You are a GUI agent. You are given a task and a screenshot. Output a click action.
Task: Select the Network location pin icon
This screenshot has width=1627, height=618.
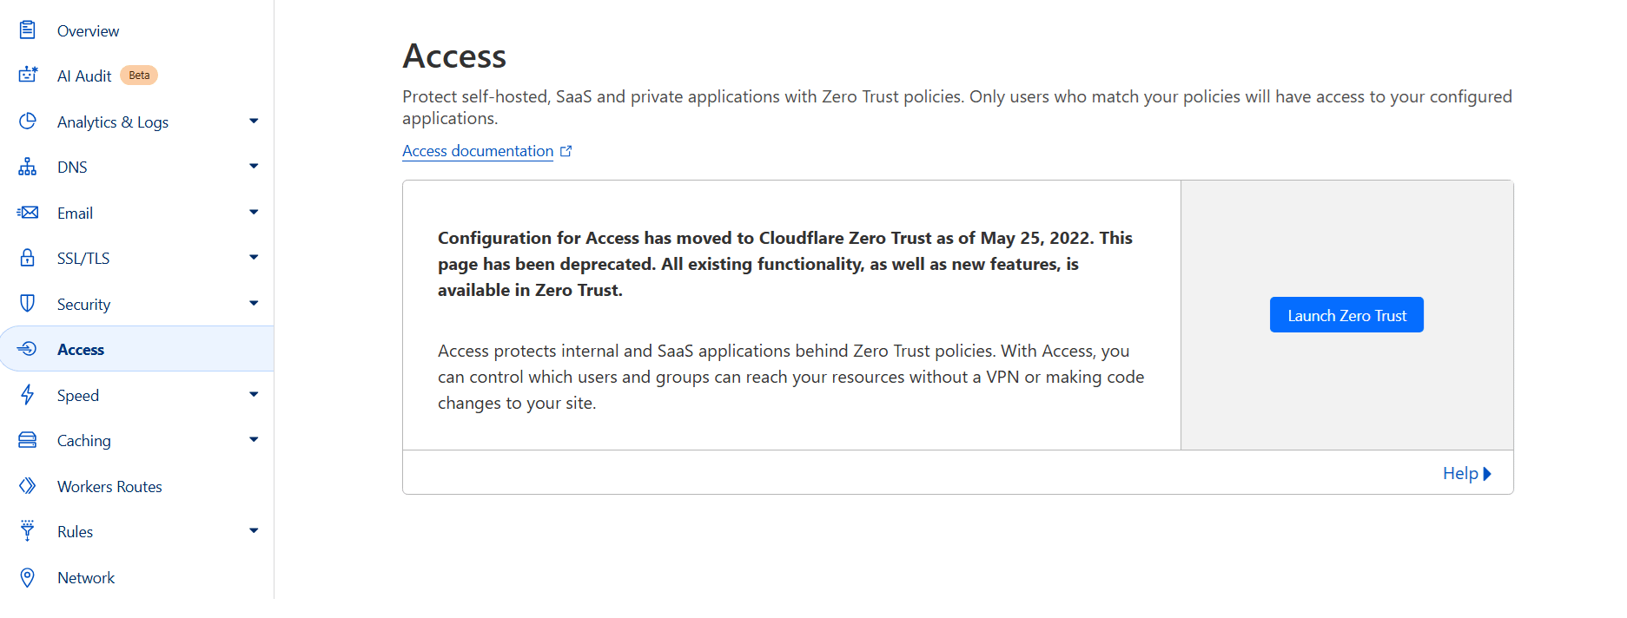coord(27,576)
